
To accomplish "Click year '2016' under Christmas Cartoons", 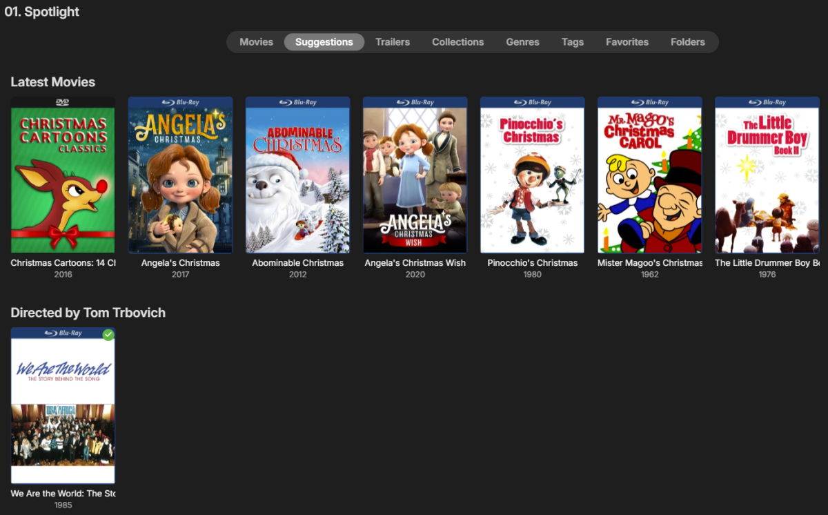I will point(63,274).
